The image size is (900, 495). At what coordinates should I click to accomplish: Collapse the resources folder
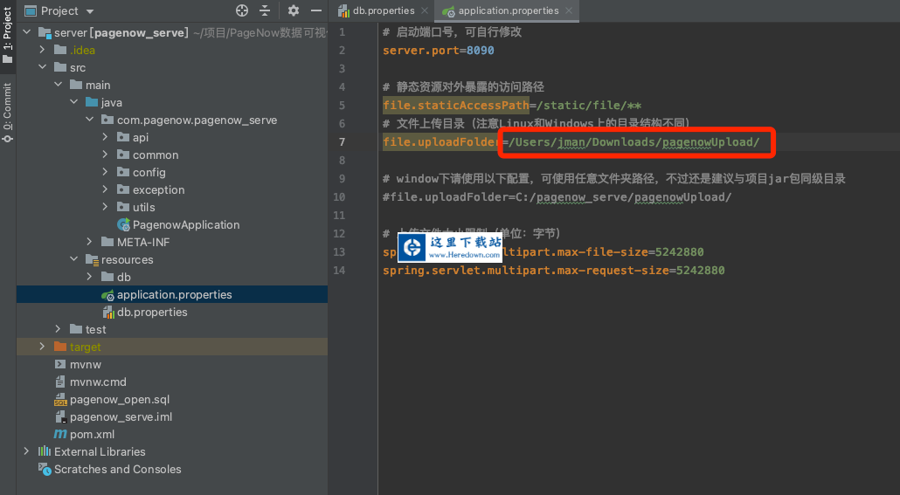(x=74, y=259)
